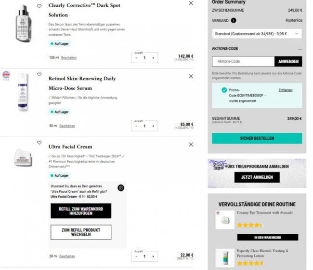Viewport: 313px width, 270px height.
Task: Click Bearbeiten for the 100 ml serum
Action: pyautogui.click(x=69, y=57)
